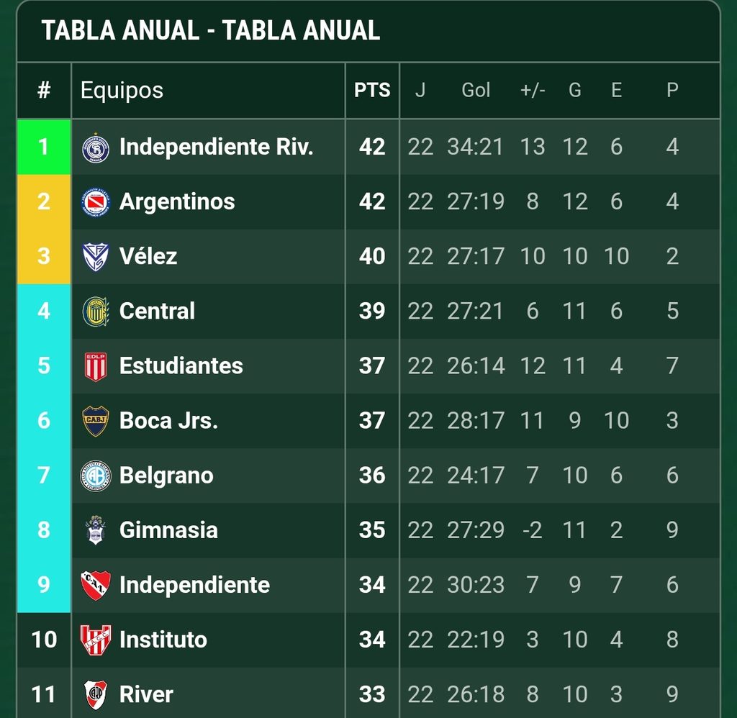The height and width of the screenshot is (718, 737).
Task: Open the Vélez team name link
Action: pyautogui.click(x=148, y=257)
